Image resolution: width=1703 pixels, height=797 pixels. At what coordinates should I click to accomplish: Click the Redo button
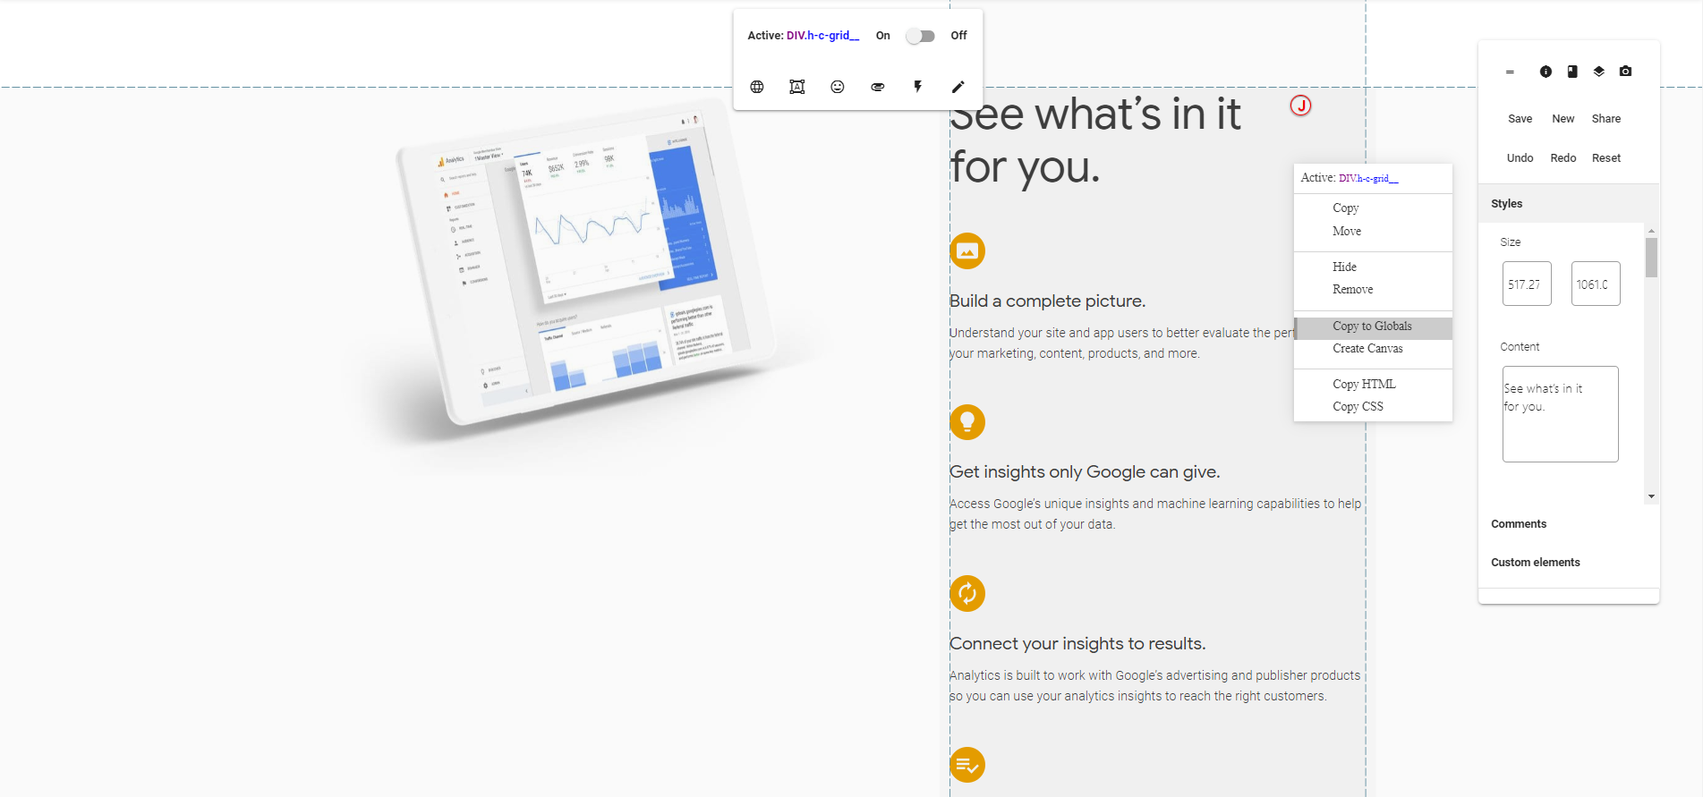(x=1563, y=158)
